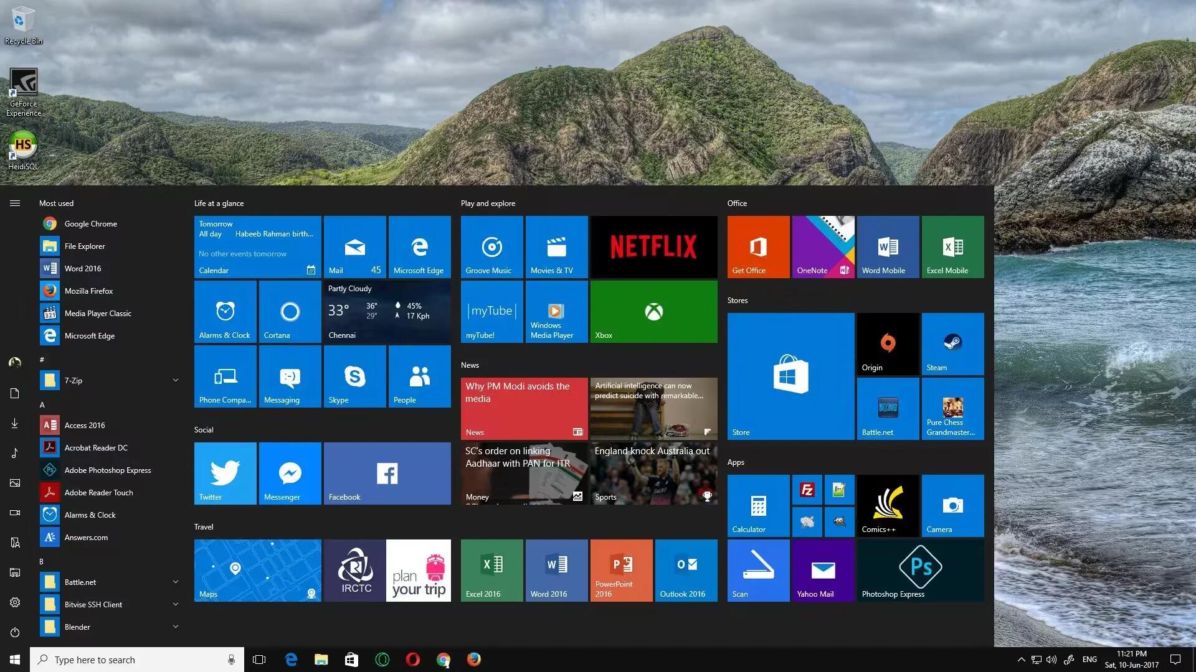Open the Yahoo Mail tile
1196x672 pixels.
pyautogui.click(x=823, y=570)
